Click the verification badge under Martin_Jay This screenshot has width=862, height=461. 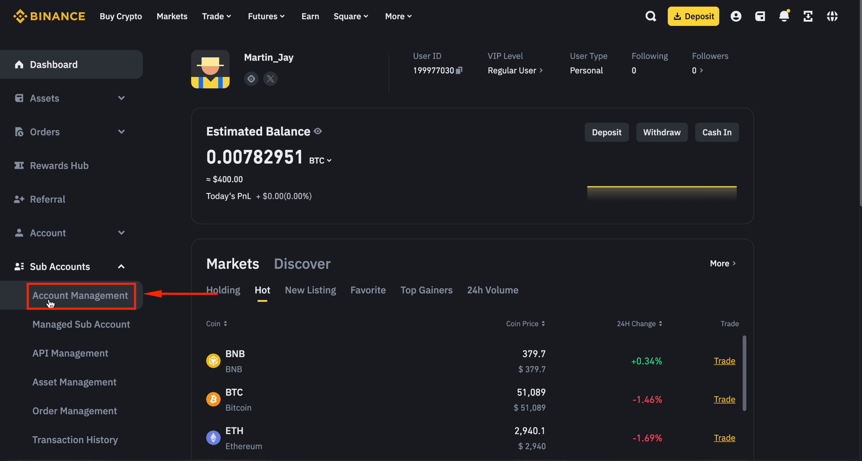[x=251, y=78]
